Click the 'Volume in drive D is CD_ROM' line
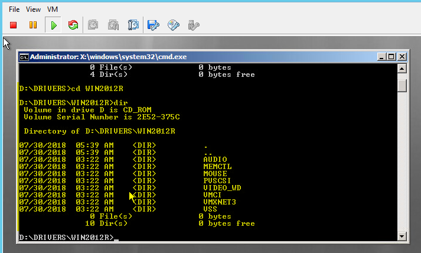This screenshot has height=253, width=421. coord(87,110)
